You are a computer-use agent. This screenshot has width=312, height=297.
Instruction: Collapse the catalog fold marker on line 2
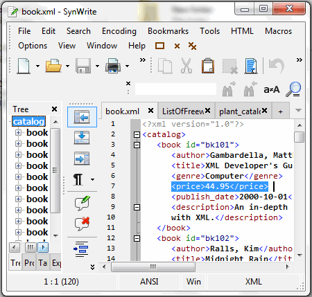137,134
